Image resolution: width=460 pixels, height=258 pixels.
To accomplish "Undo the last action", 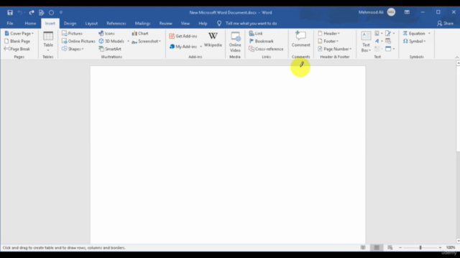I will [20, 13].
